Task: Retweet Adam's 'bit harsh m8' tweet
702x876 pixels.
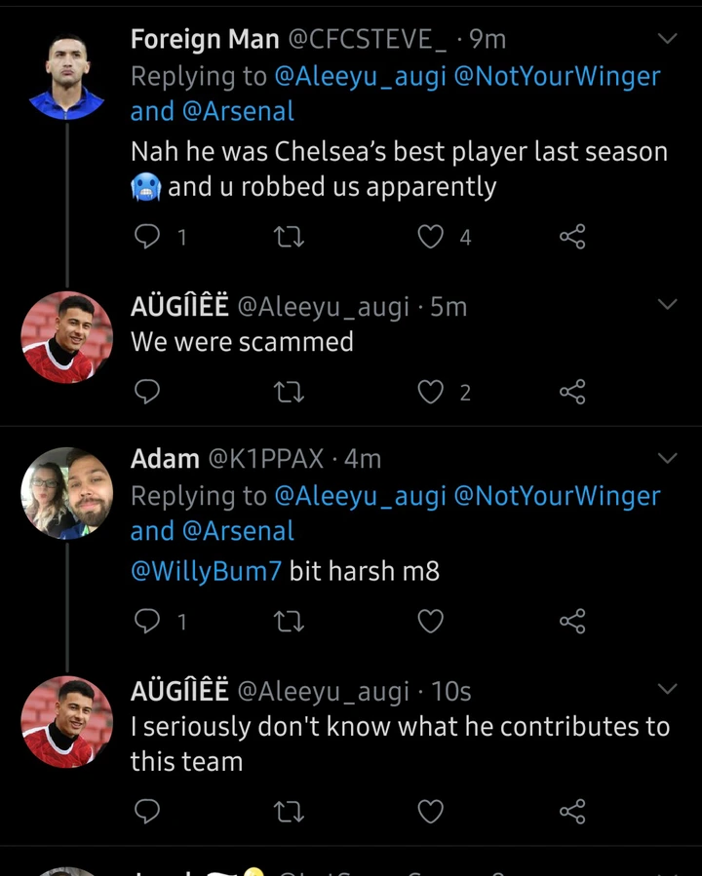Action: point(289,621)
